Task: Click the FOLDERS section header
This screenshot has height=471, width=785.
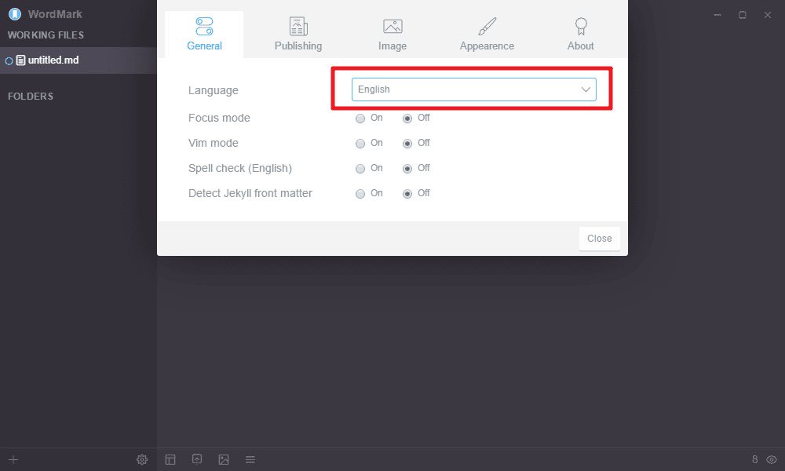Action: [31, 96]
